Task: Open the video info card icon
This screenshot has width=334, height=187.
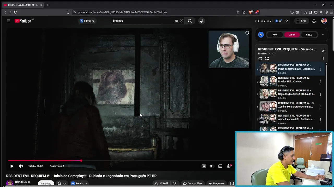Action: [247, 33]
